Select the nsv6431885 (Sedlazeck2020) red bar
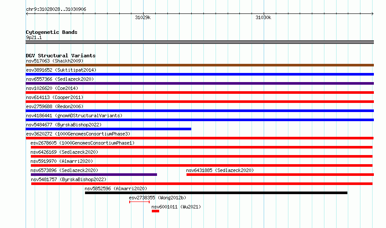 (x=280, y=175)
